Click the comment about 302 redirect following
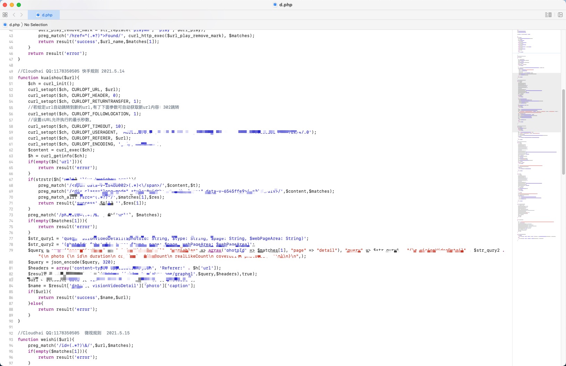Image resolution: width=566 pixels, height=366 pixels. tap(104, 107)
